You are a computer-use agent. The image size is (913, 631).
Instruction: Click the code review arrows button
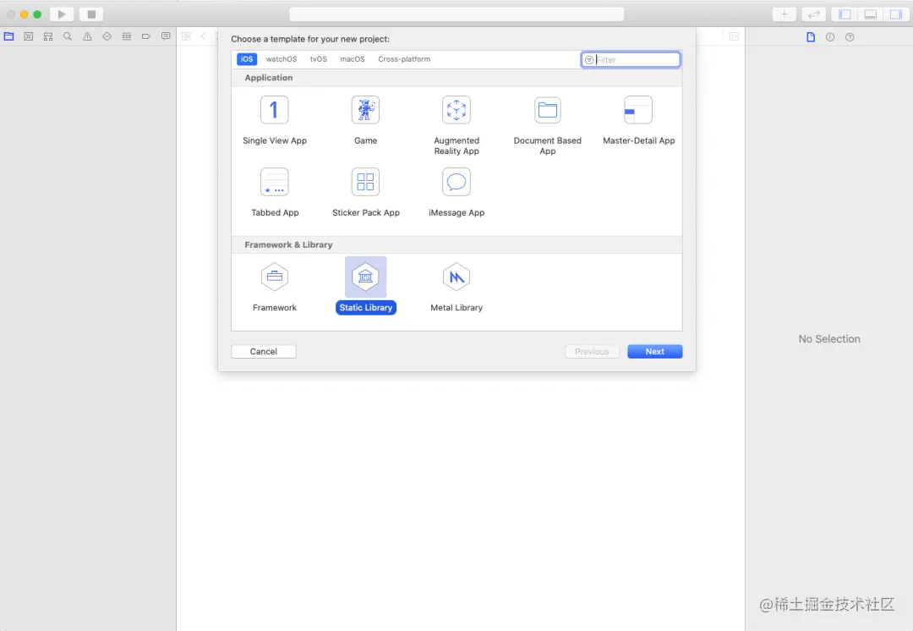tap(814, 14)
